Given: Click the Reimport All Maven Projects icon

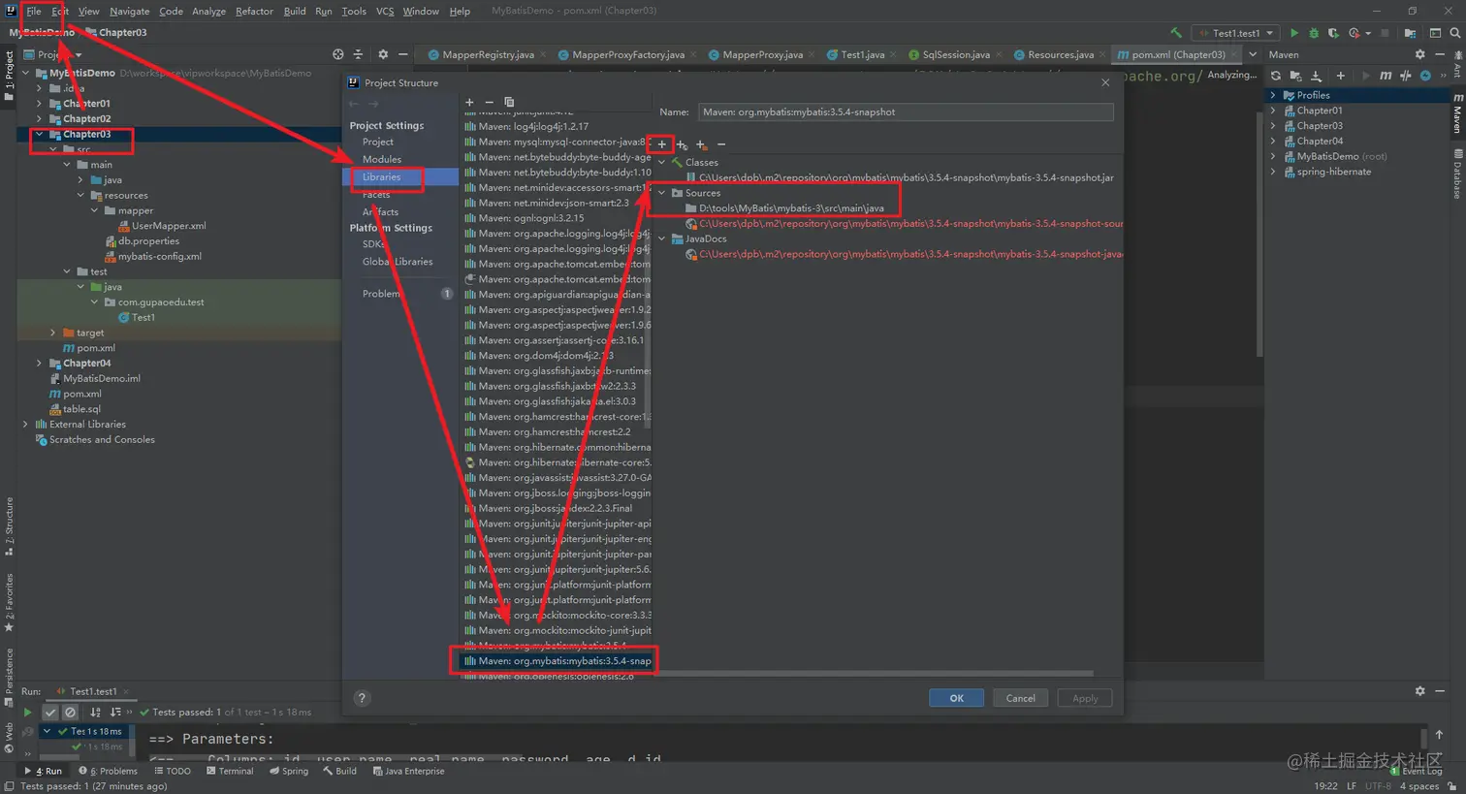Looking at the screenshot, I should click(x=1276, y=76).
